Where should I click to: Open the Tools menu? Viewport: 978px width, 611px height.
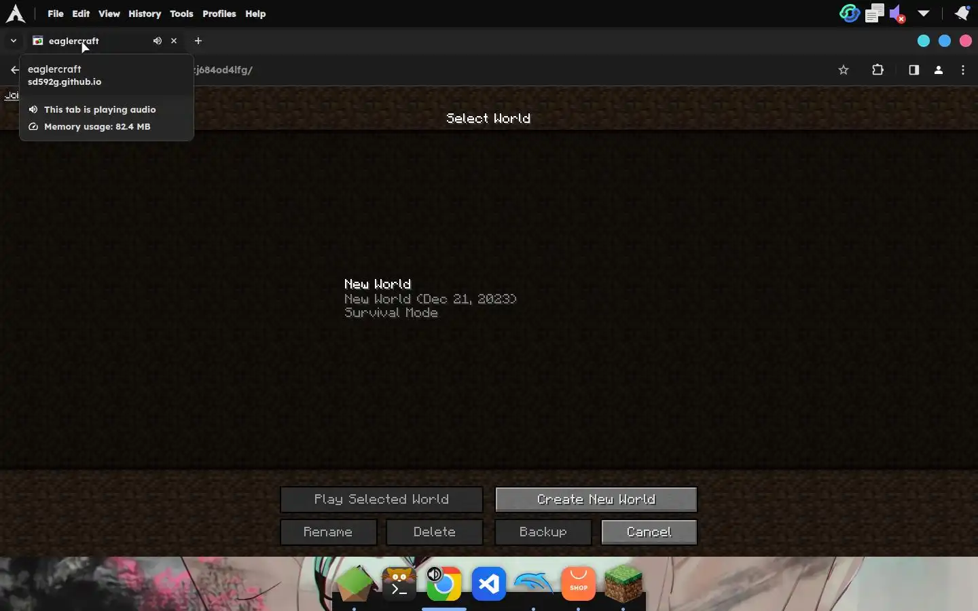pyautogui.click(x=181, y=14)
